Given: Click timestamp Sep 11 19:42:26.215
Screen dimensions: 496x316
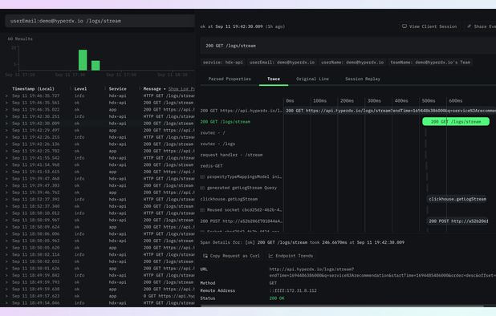Looking at the screenshot, I should pos(35,137).
